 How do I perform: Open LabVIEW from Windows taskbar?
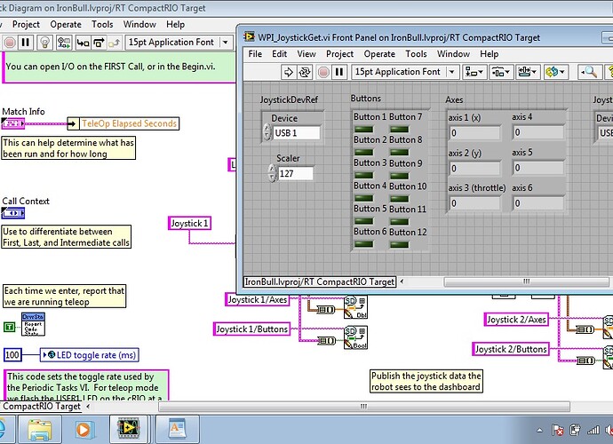tap(128, 429)
